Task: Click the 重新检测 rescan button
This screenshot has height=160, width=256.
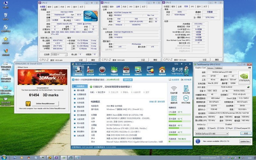Action: point(128,80)
